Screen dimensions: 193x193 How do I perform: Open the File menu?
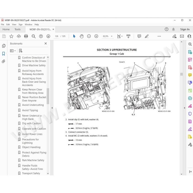click(x=2, y=25)
